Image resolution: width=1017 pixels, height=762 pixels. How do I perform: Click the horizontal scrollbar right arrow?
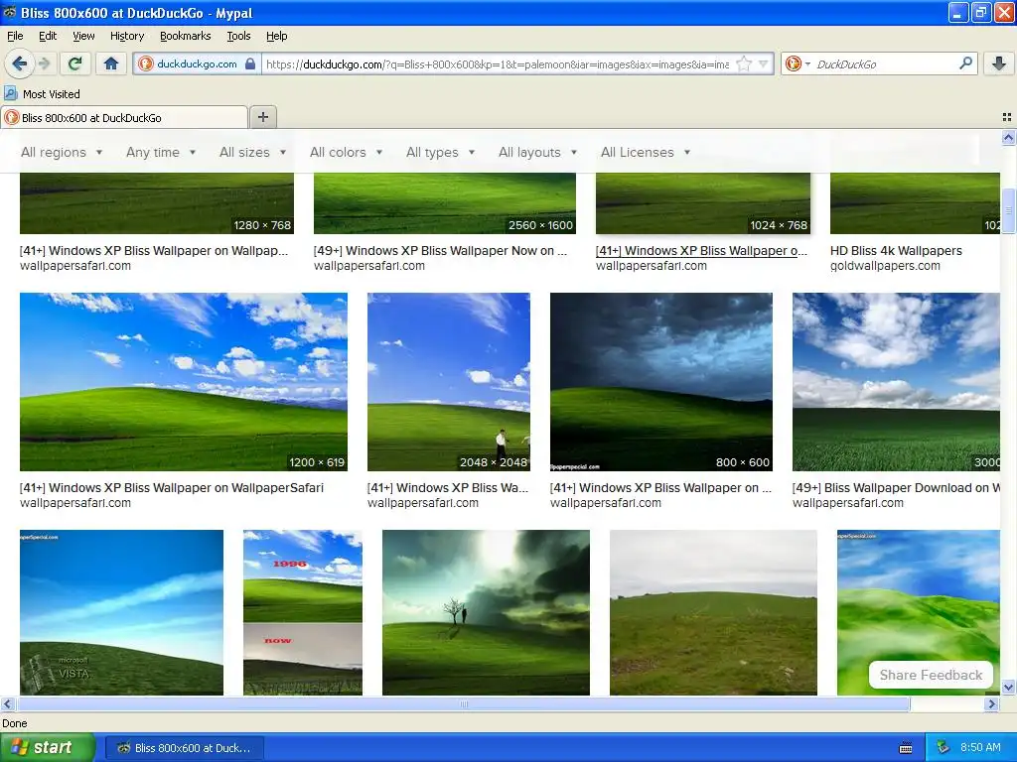[991, 703]
